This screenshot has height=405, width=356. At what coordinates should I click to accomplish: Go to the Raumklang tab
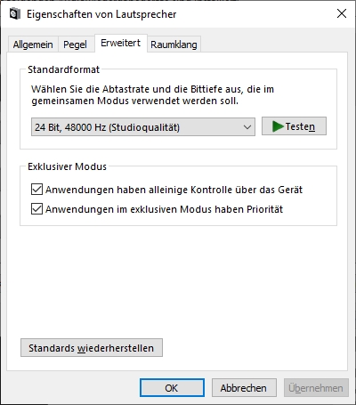coord(174,45)
